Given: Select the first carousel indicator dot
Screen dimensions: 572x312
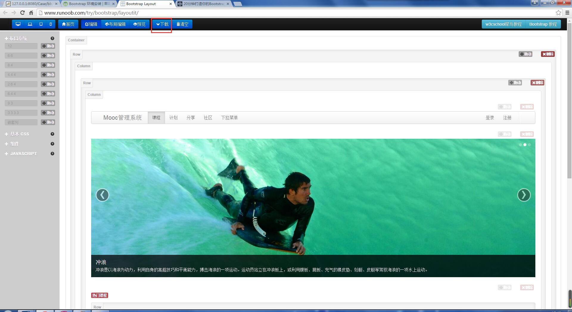Looking at the screenshot, I should tap(520, 145).
